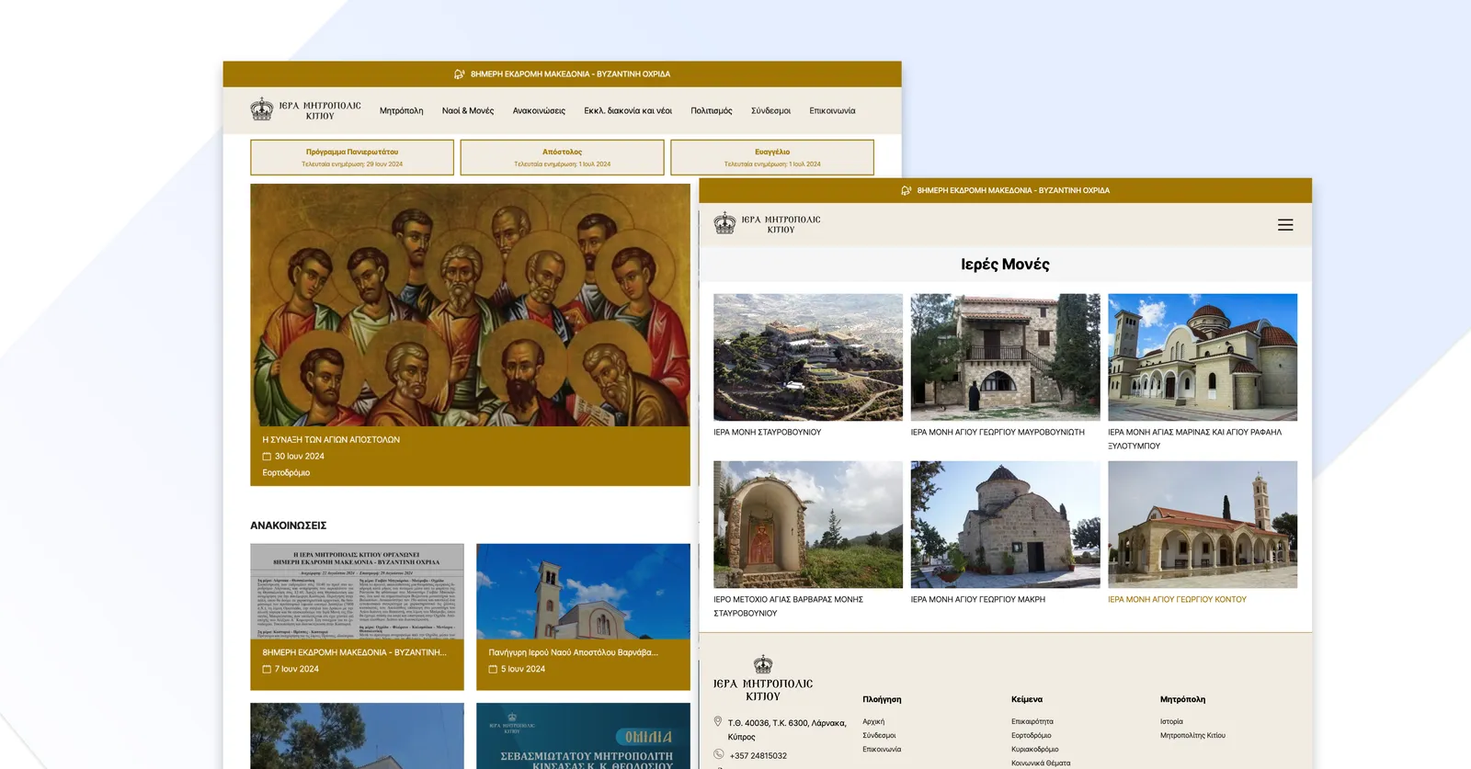Screen dimensions: 1471x769
Task: Click the Απόστολος button
Action: 562,157
